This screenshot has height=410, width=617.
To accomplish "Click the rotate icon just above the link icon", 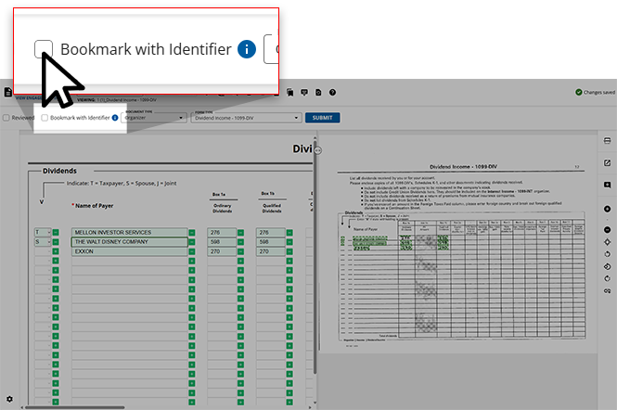I will tap(607, 278).
